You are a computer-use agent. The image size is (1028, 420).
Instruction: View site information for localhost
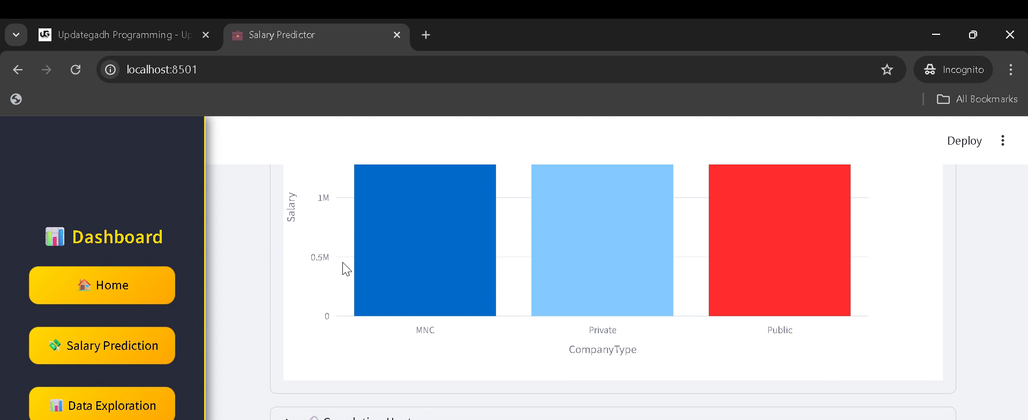[x=110, y=70]
